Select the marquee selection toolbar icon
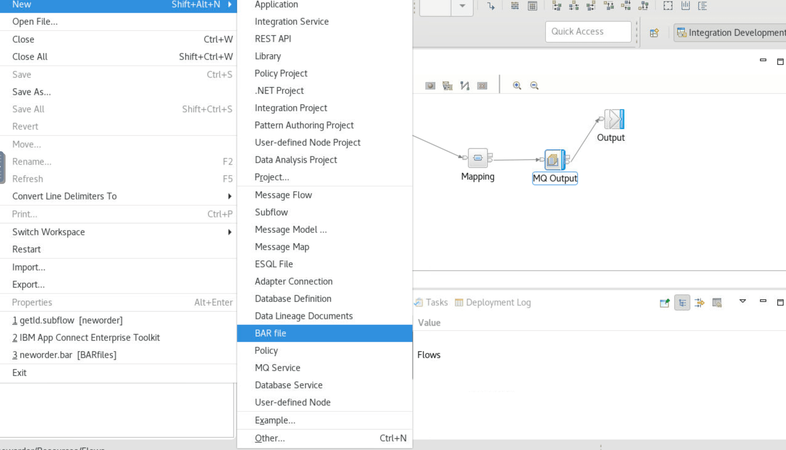Screen dimensions: 786x450 coord(668,6)
